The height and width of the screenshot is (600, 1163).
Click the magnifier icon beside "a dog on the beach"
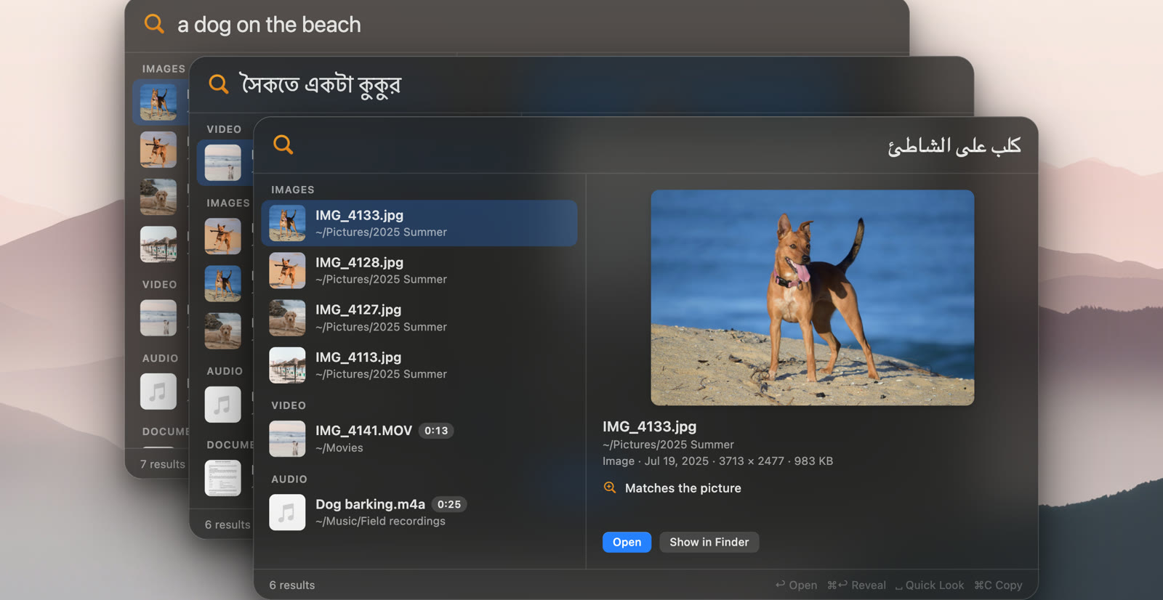(x=154, y=24)
